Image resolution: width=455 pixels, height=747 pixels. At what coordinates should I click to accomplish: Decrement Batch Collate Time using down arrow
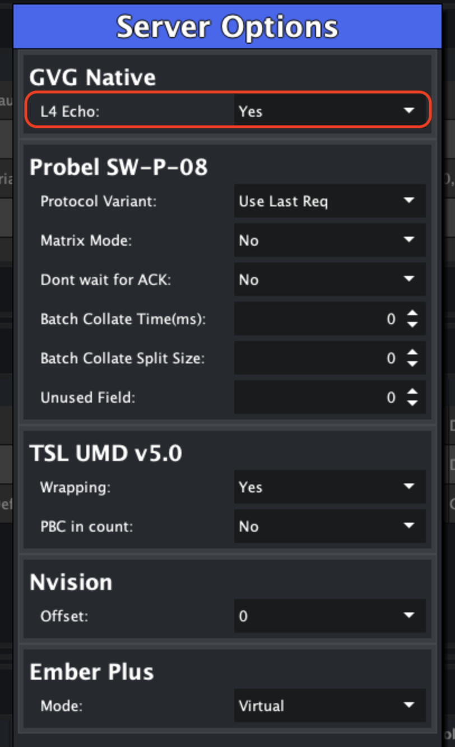412,324
